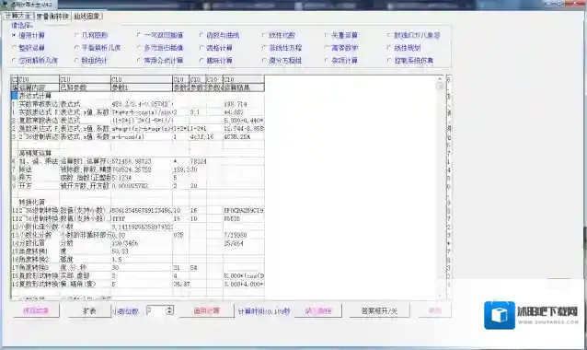Screen dimensions: 587x350
Task: Click the cell containing 36.87
Action: (181, 284)
